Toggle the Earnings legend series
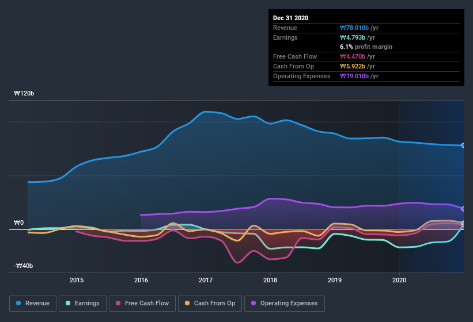The width and height of the screenshot is (473, 322). click(82, 303)
